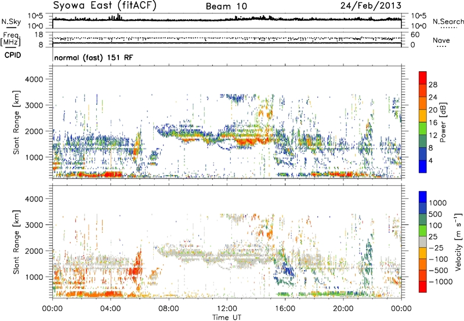This screenshot has width=464, height=321.
Task: Select the 'Beam 10' header label
Action: [226, 6]
